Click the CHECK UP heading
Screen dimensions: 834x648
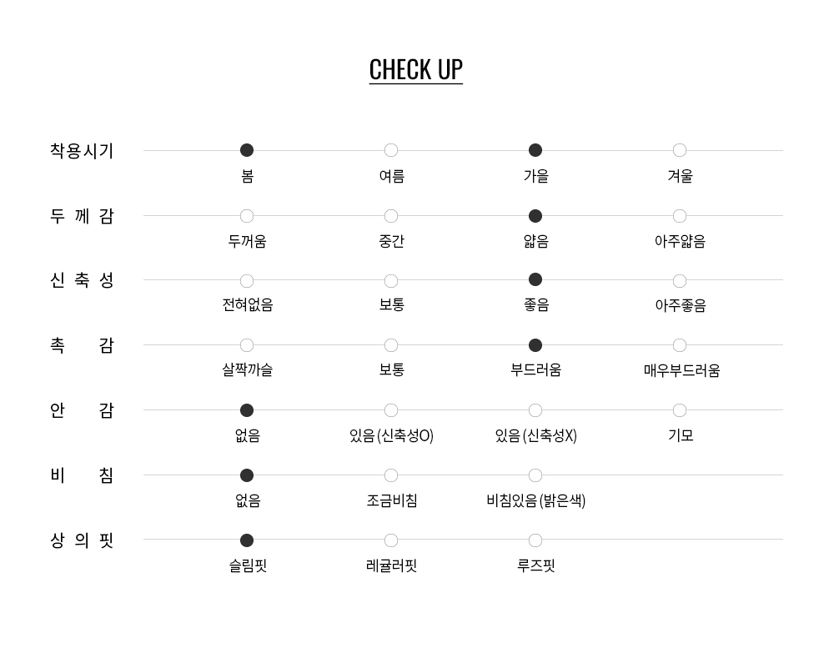[x=415, y=69]
